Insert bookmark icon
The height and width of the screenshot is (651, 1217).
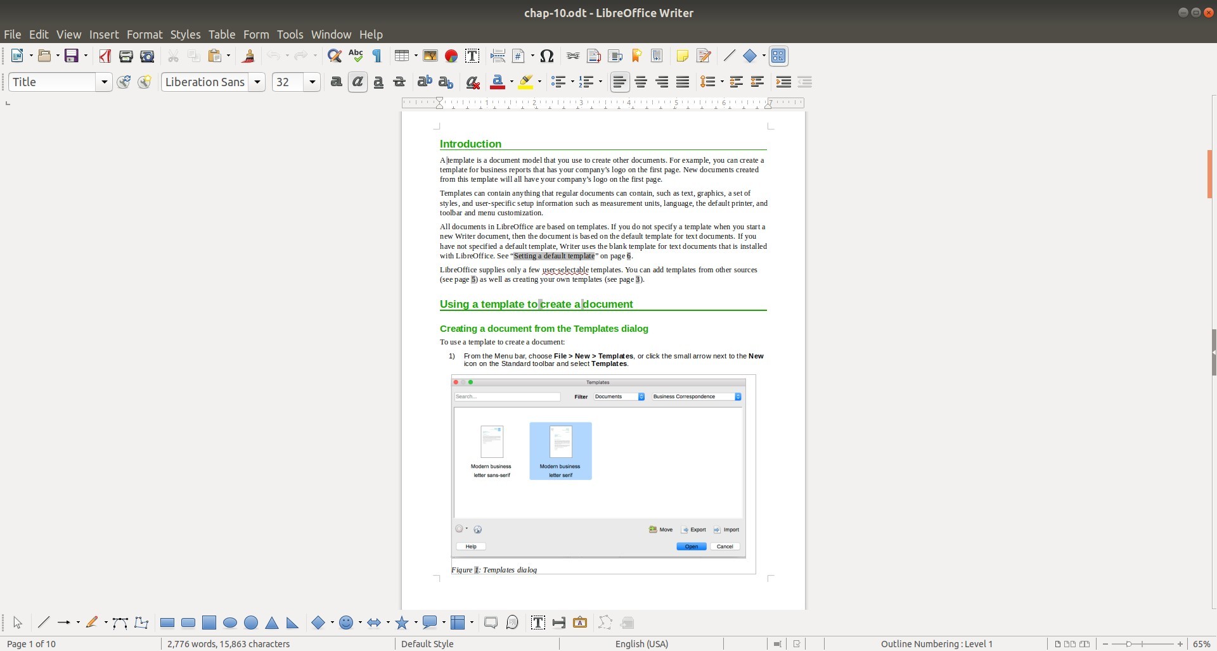coord(636,56)
